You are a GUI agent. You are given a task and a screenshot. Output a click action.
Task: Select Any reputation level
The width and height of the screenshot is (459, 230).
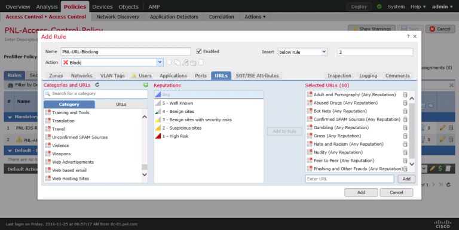click(x=209, y=94)
